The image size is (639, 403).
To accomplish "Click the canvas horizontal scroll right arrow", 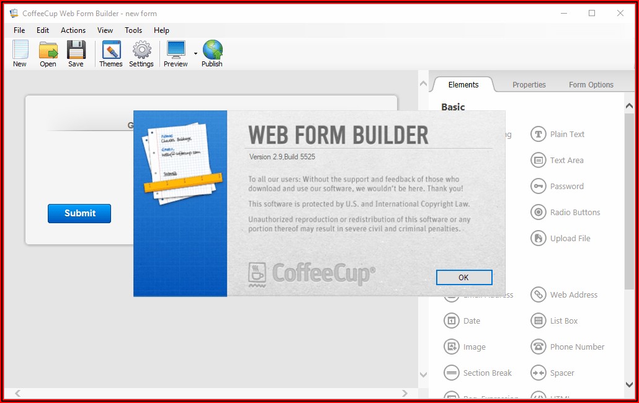I will coord(404,393).
